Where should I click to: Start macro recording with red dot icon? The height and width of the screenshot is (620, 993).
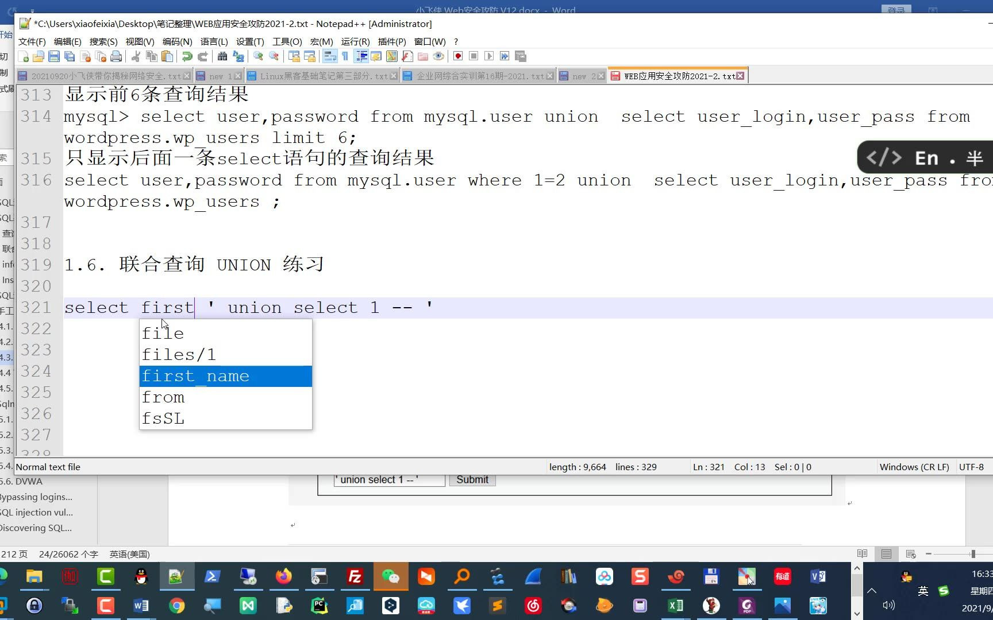tap(458, 56)
